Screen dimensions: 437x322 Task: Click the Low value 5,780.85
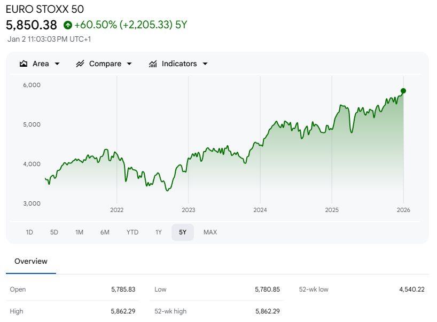pyautogui.click(x=267, y=289)
